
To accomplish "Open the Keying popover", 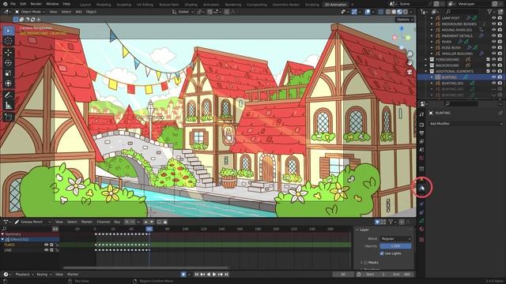I will (x=44, y=275).
